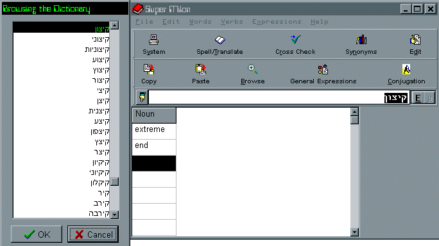Click the pointing hand icon beside the input
Viewport: 439px width, 246px height.
pos(142,97)
